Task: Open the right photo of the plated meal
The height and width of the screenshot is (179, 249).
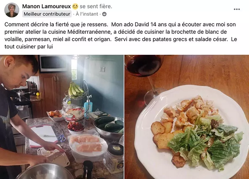Action: pos(187,117)
